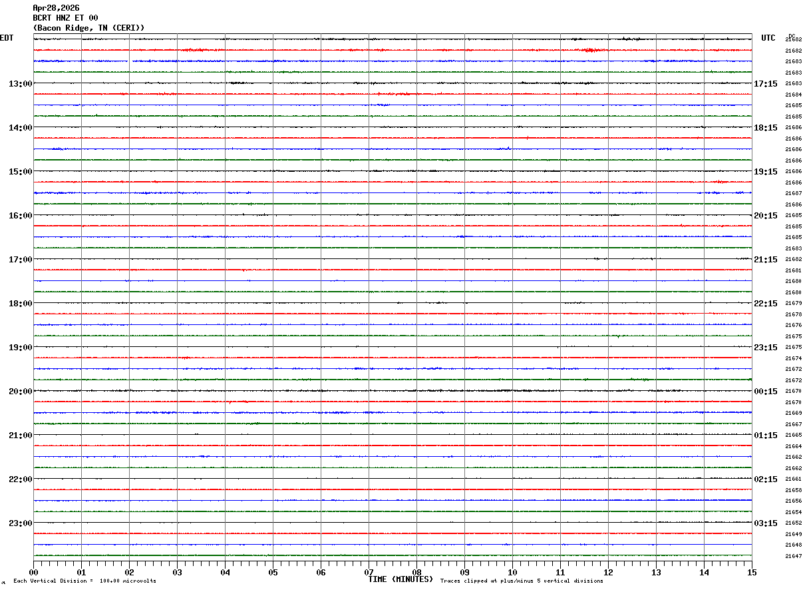The height and width of the screenshot is (590, 805).
Task: Click the "Traces clipped at plus/minus 5 vertical divisions" note
Action: 522,581
